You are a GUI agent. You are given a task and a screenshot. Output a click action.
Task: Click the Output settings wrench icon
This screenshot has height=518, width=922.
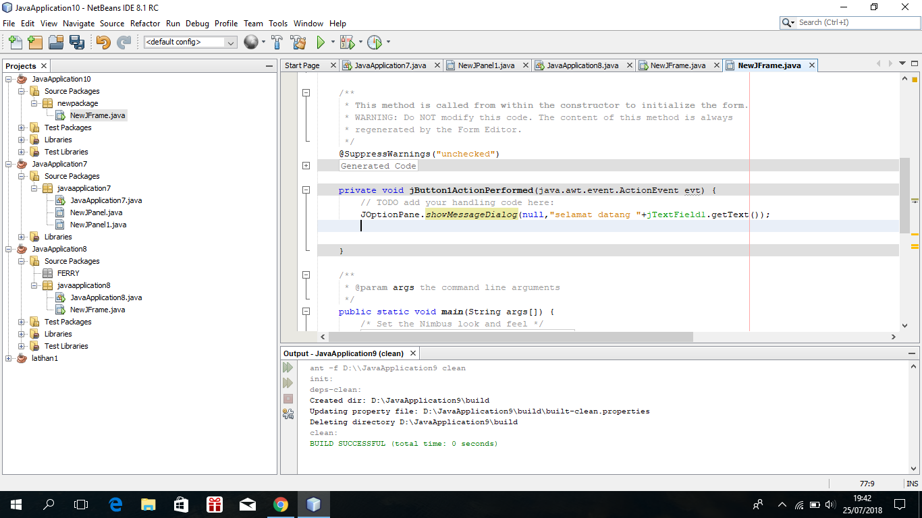tap(288, 414)
